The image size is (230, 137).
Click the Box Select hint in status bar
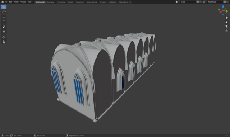[x=17, y=136]
